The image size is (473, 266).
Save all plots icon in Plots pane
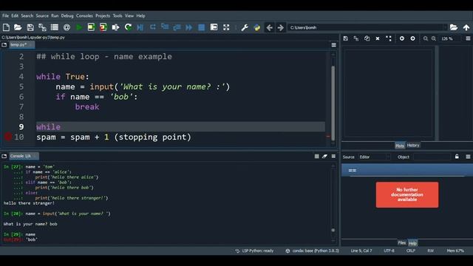pos(356,38)
